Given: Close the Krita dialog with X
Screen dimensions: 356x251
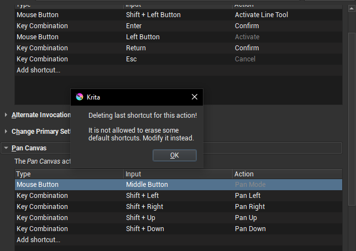Looking at the screenshot, I should [x=194, y=97].
